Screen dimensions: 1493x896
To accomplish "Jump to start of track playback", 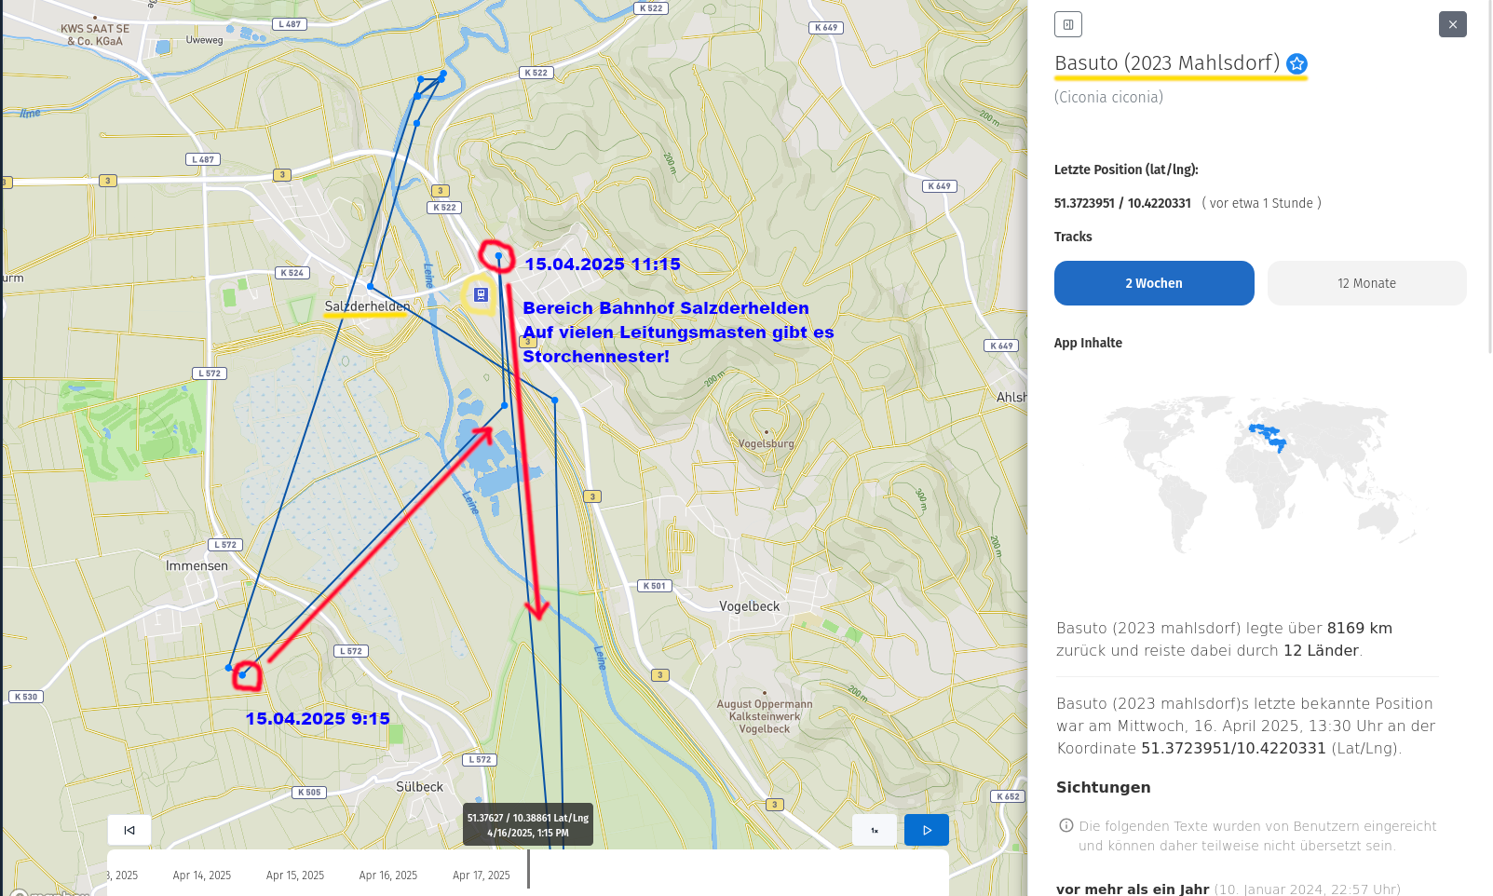I will point(129,830).
